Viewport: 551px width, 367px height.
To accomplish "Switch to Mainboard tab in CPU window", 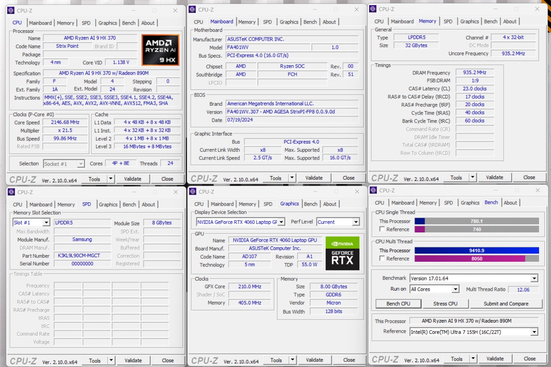I will (x=40, y=23).
